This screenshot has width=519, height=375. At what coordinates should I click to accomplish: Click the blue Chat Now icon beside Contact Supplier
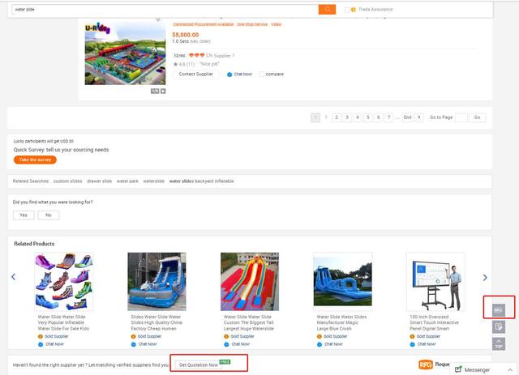point(229,75)
